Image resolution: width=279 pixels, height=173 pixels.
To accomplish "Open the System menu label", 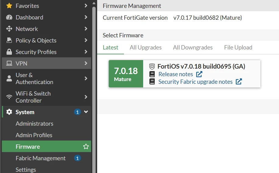I will pos(25,112).
